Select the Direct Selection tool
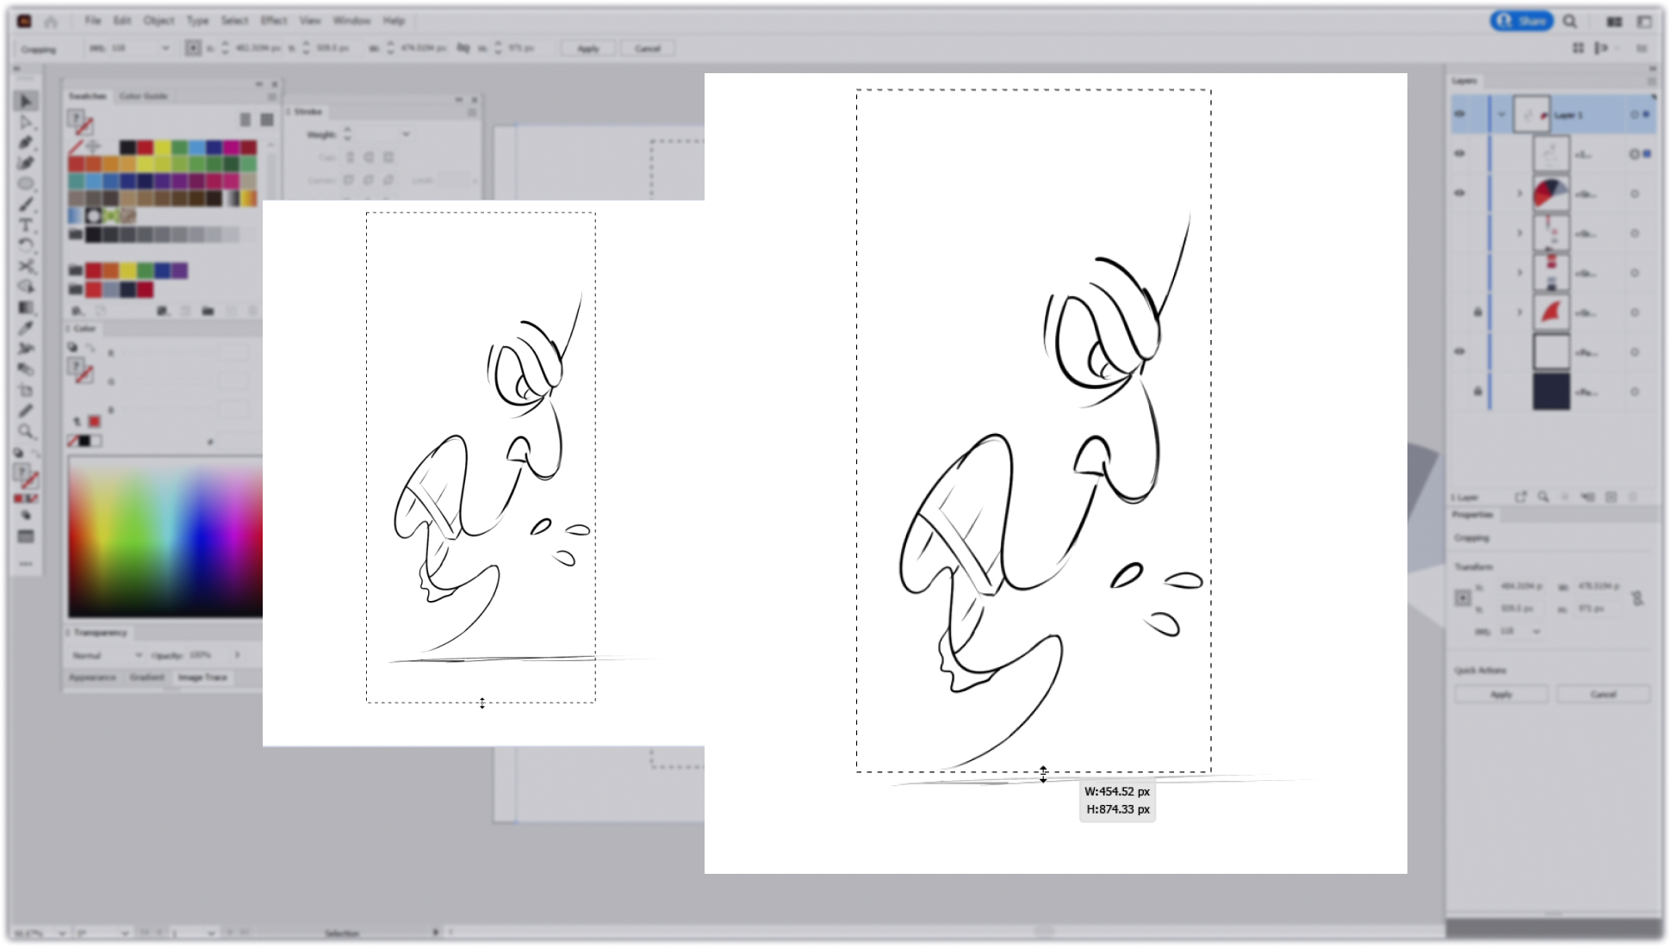Image resolution: width=1671 pixels, height=947 pixels. (26, 122)
